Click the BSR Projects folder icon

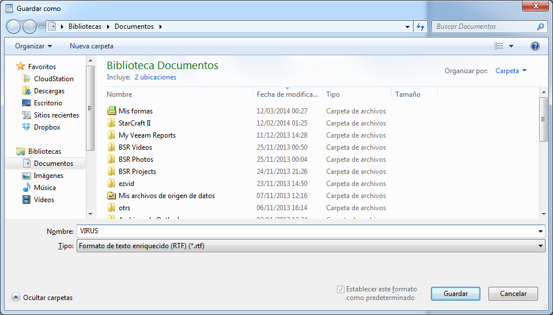[111, 172]
